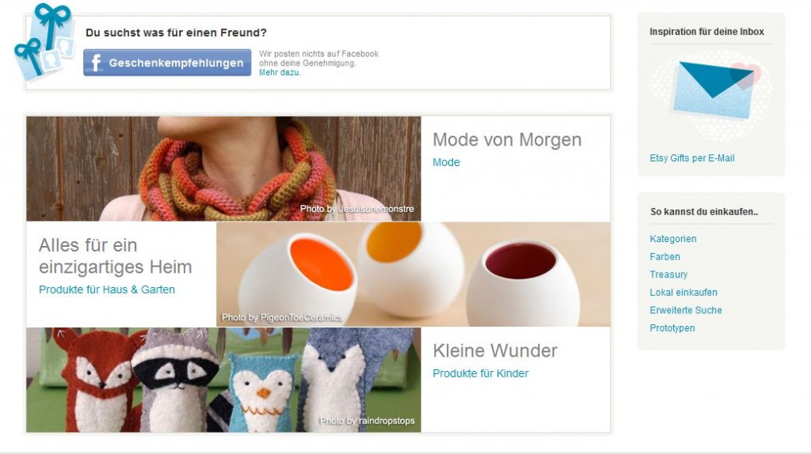Click the Mode von Morgen heading
The height and width of the screenshot is (454, 811).
507,140
